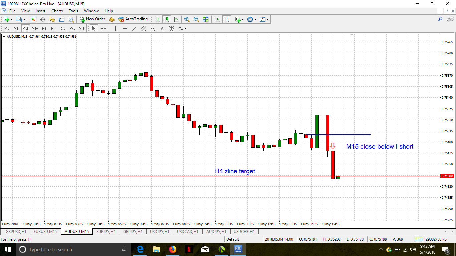Image resolution: width=456 pixels, height=256 pixels.
Task: Expand the Templates dropdown arrow
Action: pyautogui.click(x=268, y=19)
